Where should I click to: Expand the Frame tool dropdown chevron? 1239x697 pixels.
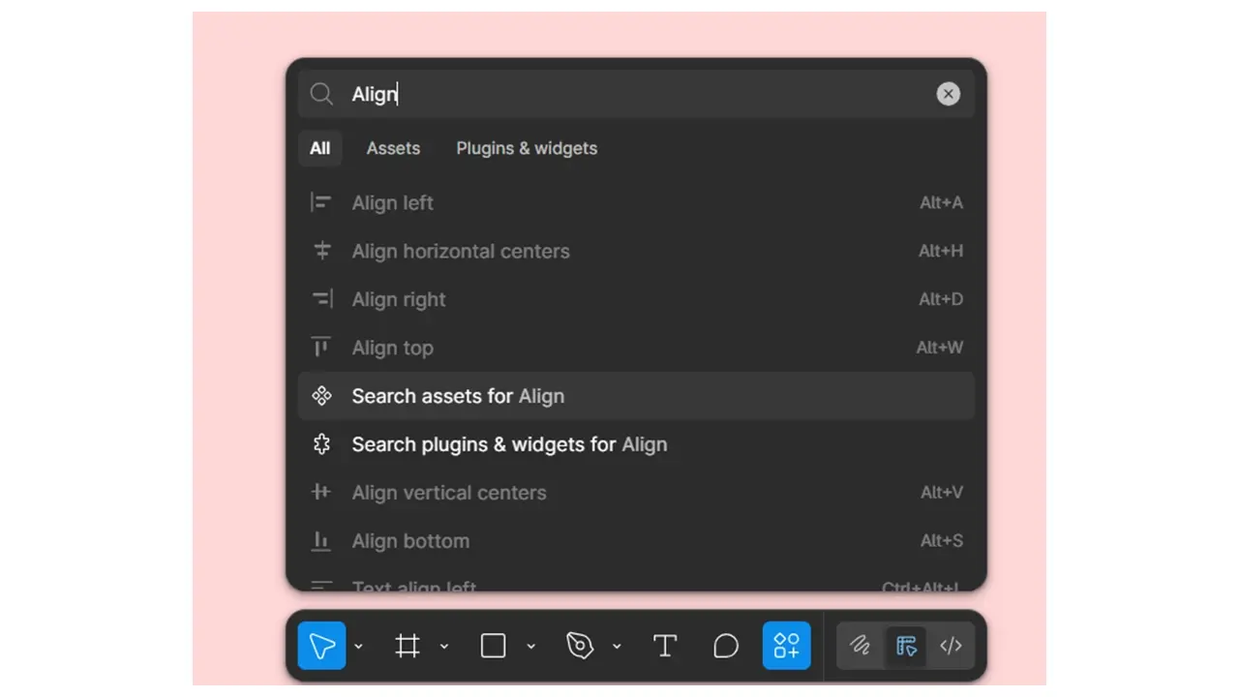click(444, 647)
